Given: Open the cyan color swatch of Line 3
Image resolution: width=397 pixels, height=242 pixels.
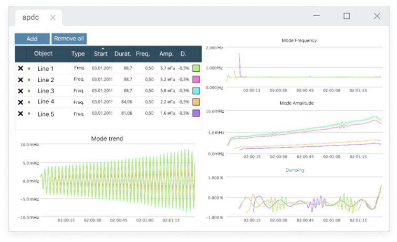Looking at the screenshot, I should coord(196,91).
